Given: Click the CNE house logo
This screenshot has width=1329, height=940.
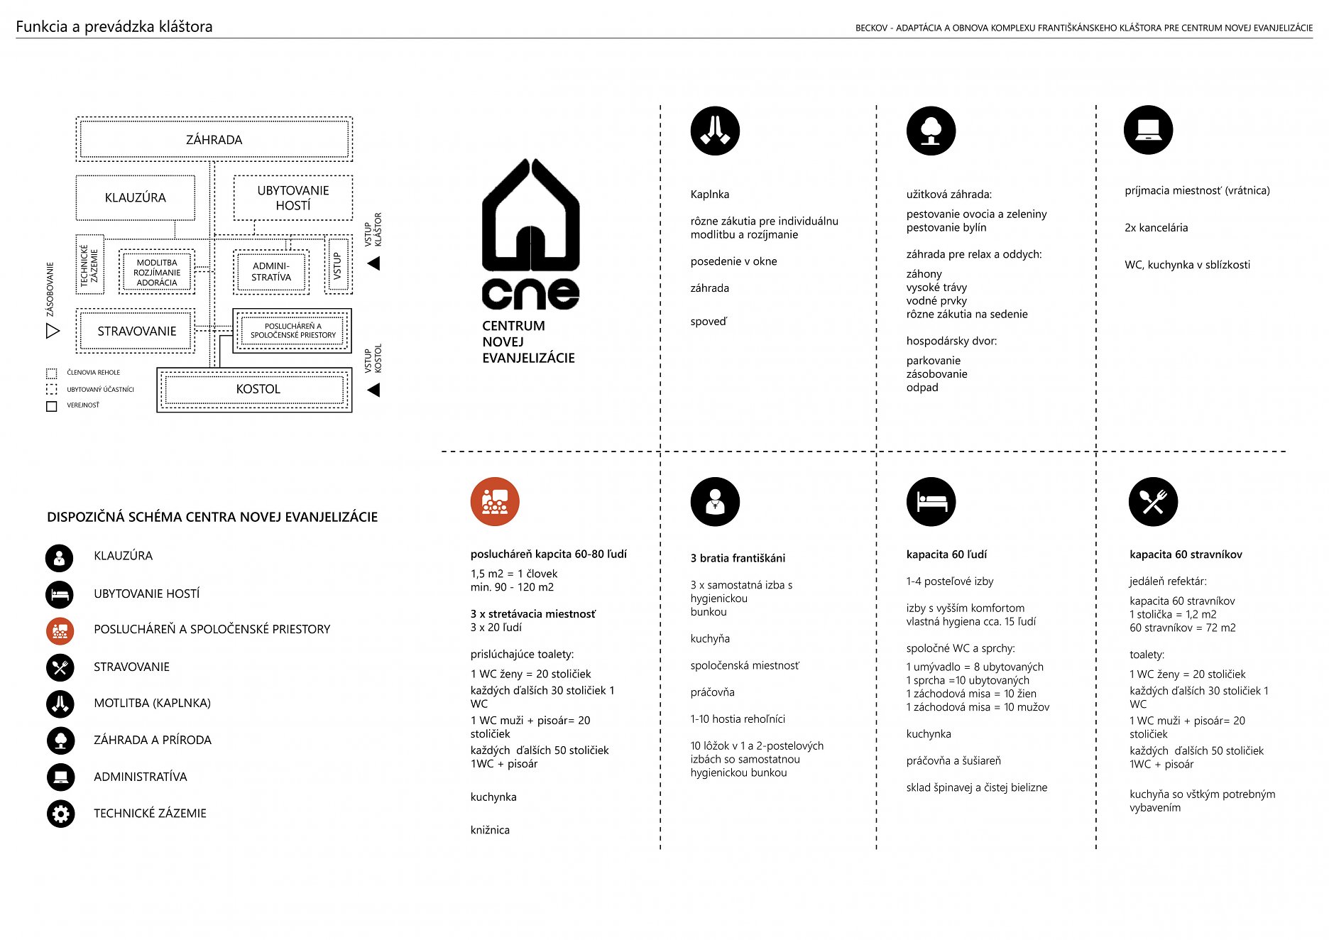Looking at the screenshot, I should click(530, 234).
